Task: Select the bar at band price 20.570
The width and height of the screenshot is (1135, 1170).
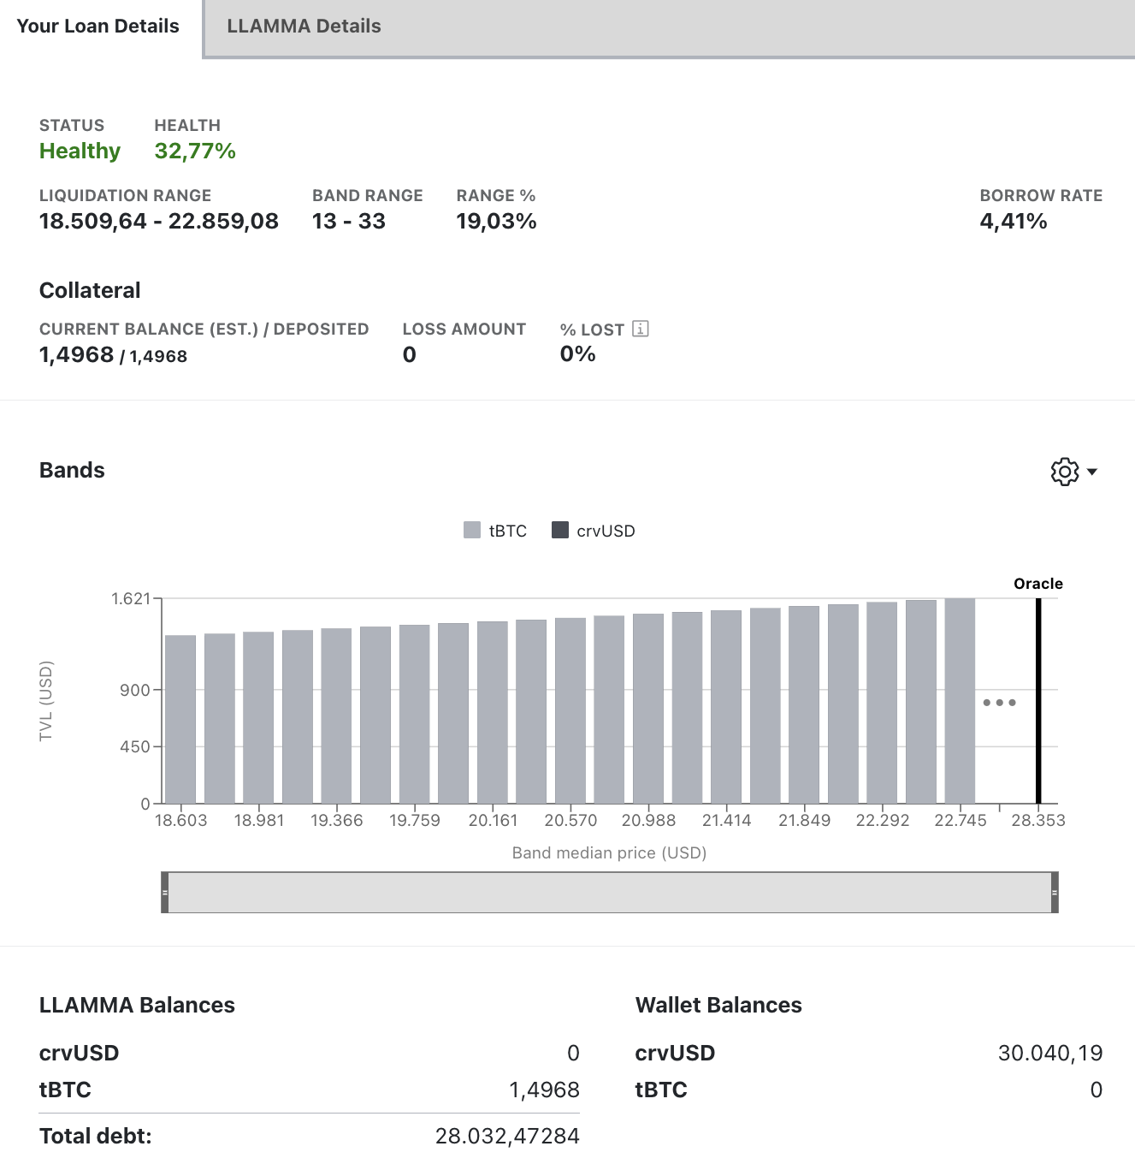Action: pos(570,710)
